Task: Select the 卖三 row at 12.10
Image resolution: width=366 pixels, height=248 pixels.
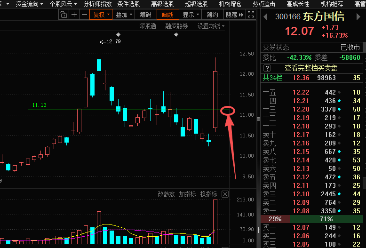Action: [311, 194]
